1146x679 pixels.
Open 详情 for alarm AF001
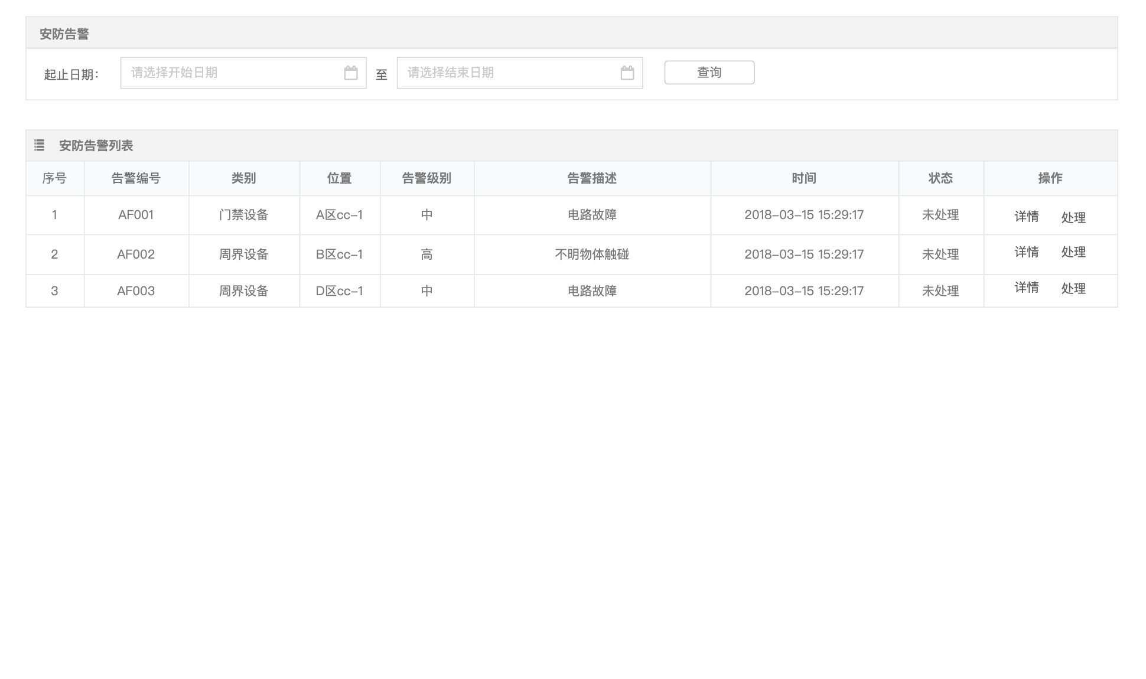pyautogui.click(x=1026, y=217)
